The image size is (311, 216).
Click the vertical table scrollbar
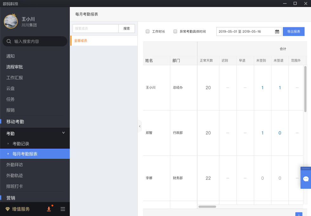click(x=305, y=89)
